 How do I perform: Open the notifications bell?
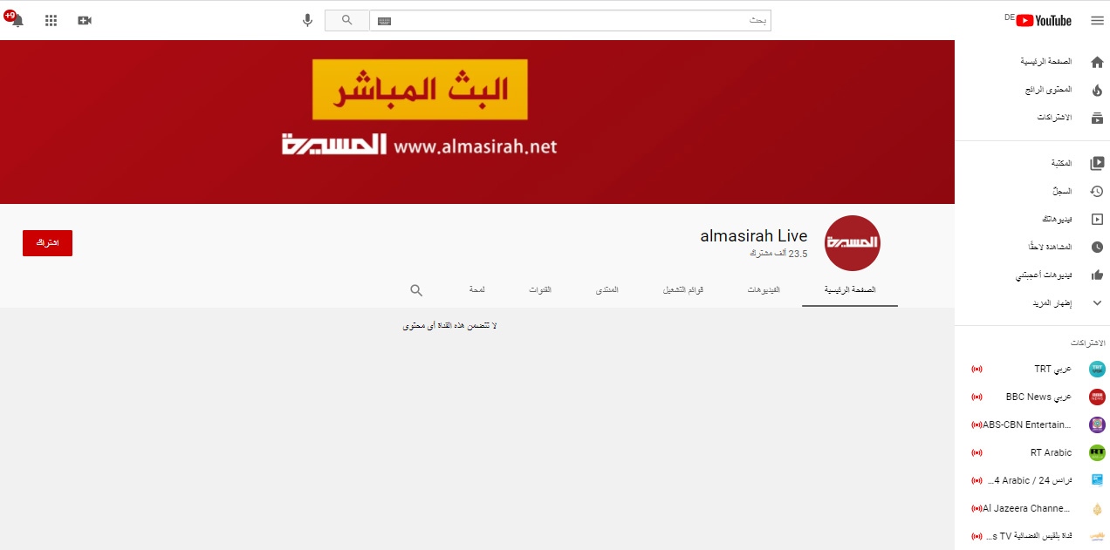(17, 20)
